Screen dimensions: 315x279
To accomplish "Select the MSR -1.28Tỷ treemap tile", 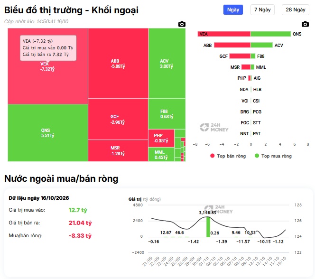I will pyautogui.click(x=118, y=150).
